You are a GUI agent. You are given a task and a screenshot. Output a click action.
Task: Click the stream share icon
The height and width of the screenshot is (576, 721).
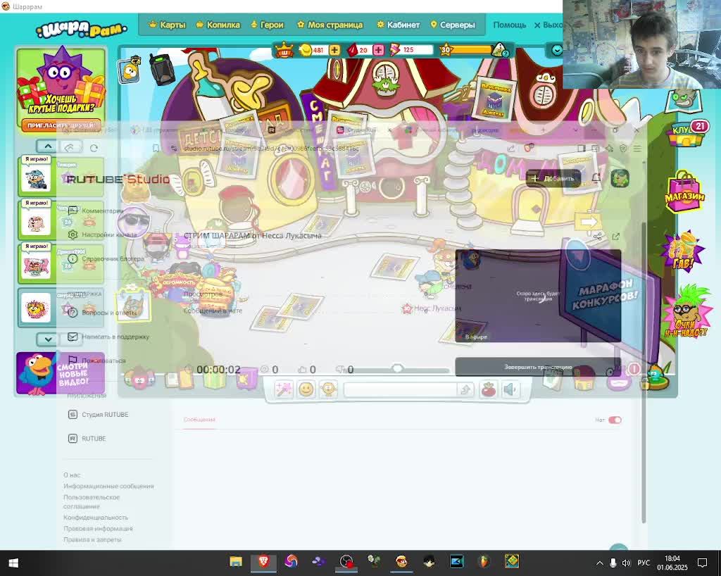coord(597,237)
